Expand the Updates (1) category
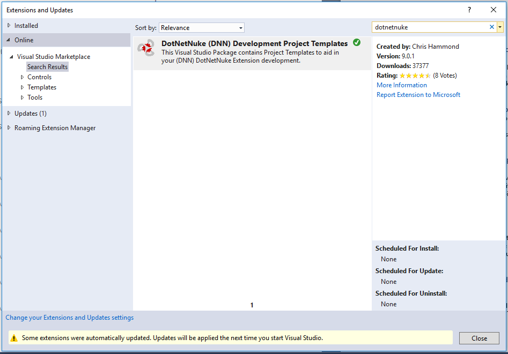Viewport: 508px width, 354px height. 9,113
